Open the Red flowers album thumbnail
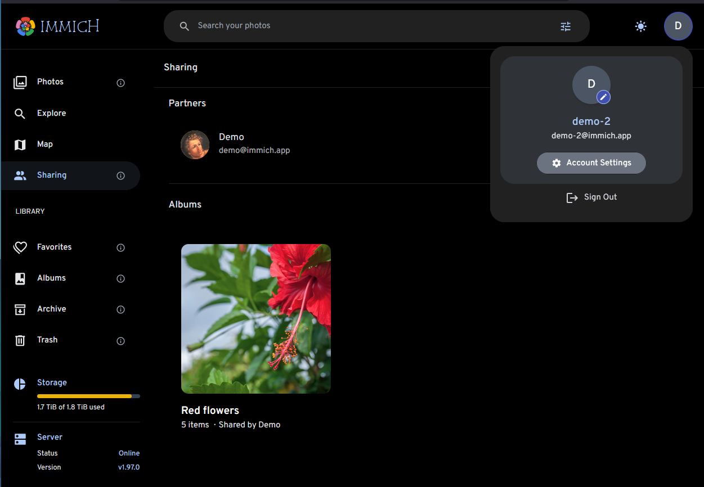Viewport: 704px width, 487px height. coord(256,318)
